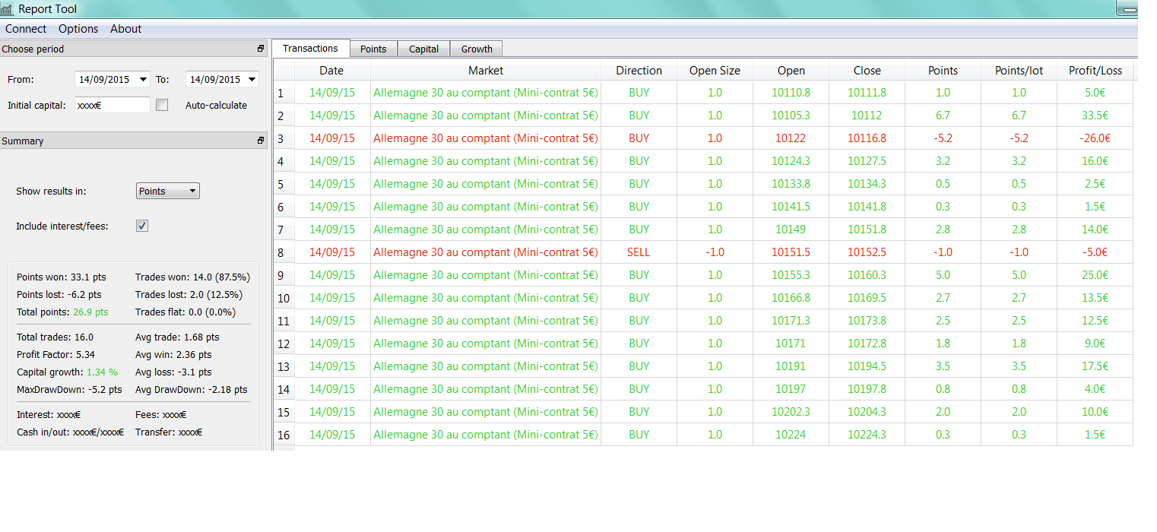Undock the Summary panel
1157x532 pixels.
[261, 141]
